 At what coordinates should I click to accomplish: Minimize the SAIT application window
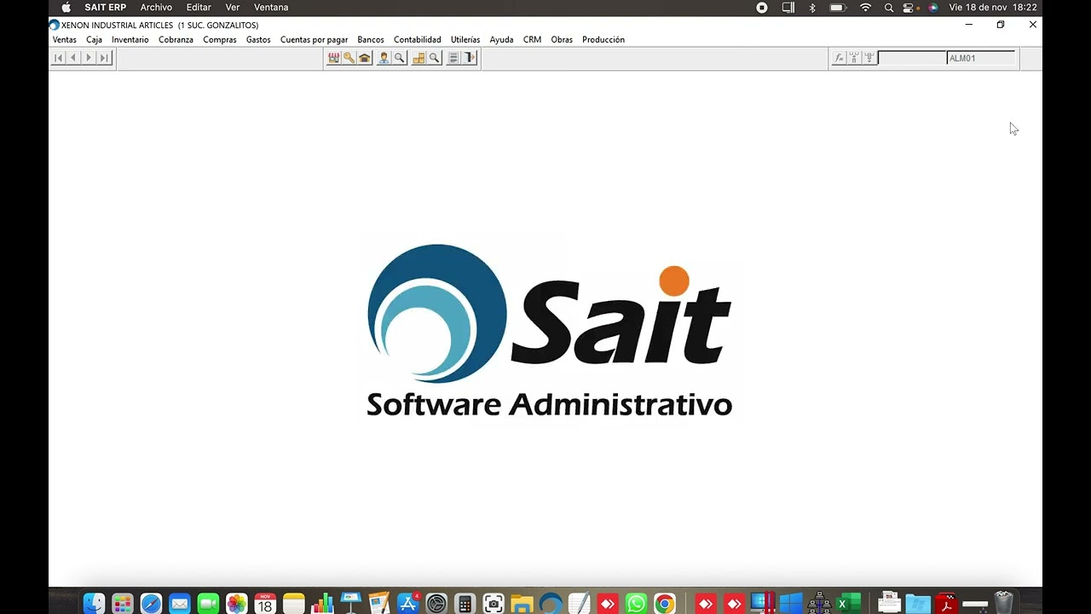(x=968, y=25)
